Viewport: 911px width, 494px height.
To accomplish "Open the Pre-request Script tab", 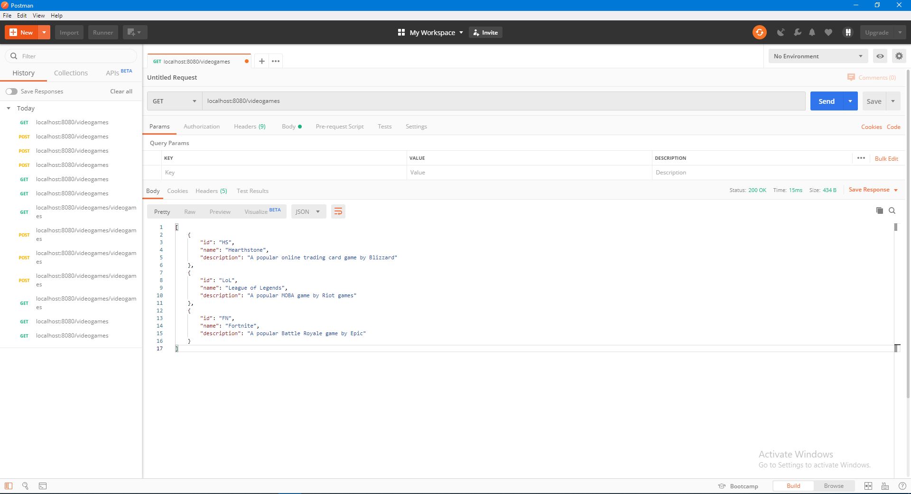I will 340,127.
